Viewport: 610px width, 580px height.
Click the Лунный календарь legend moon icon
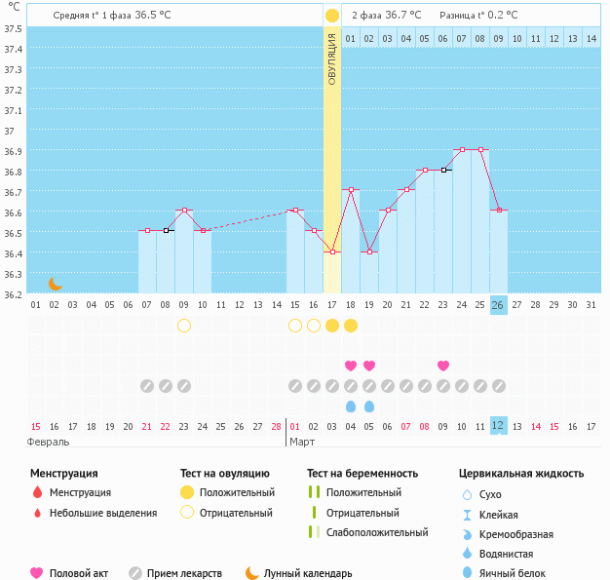tap(252, 573)
